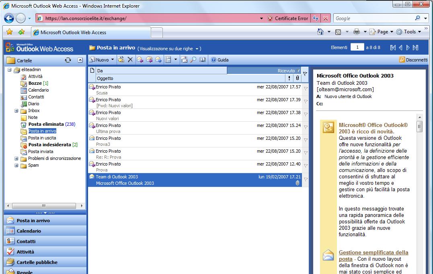The image size is (433, 274).
Task: Delete the selected message with X icon
Action: (x=130, y=59)
